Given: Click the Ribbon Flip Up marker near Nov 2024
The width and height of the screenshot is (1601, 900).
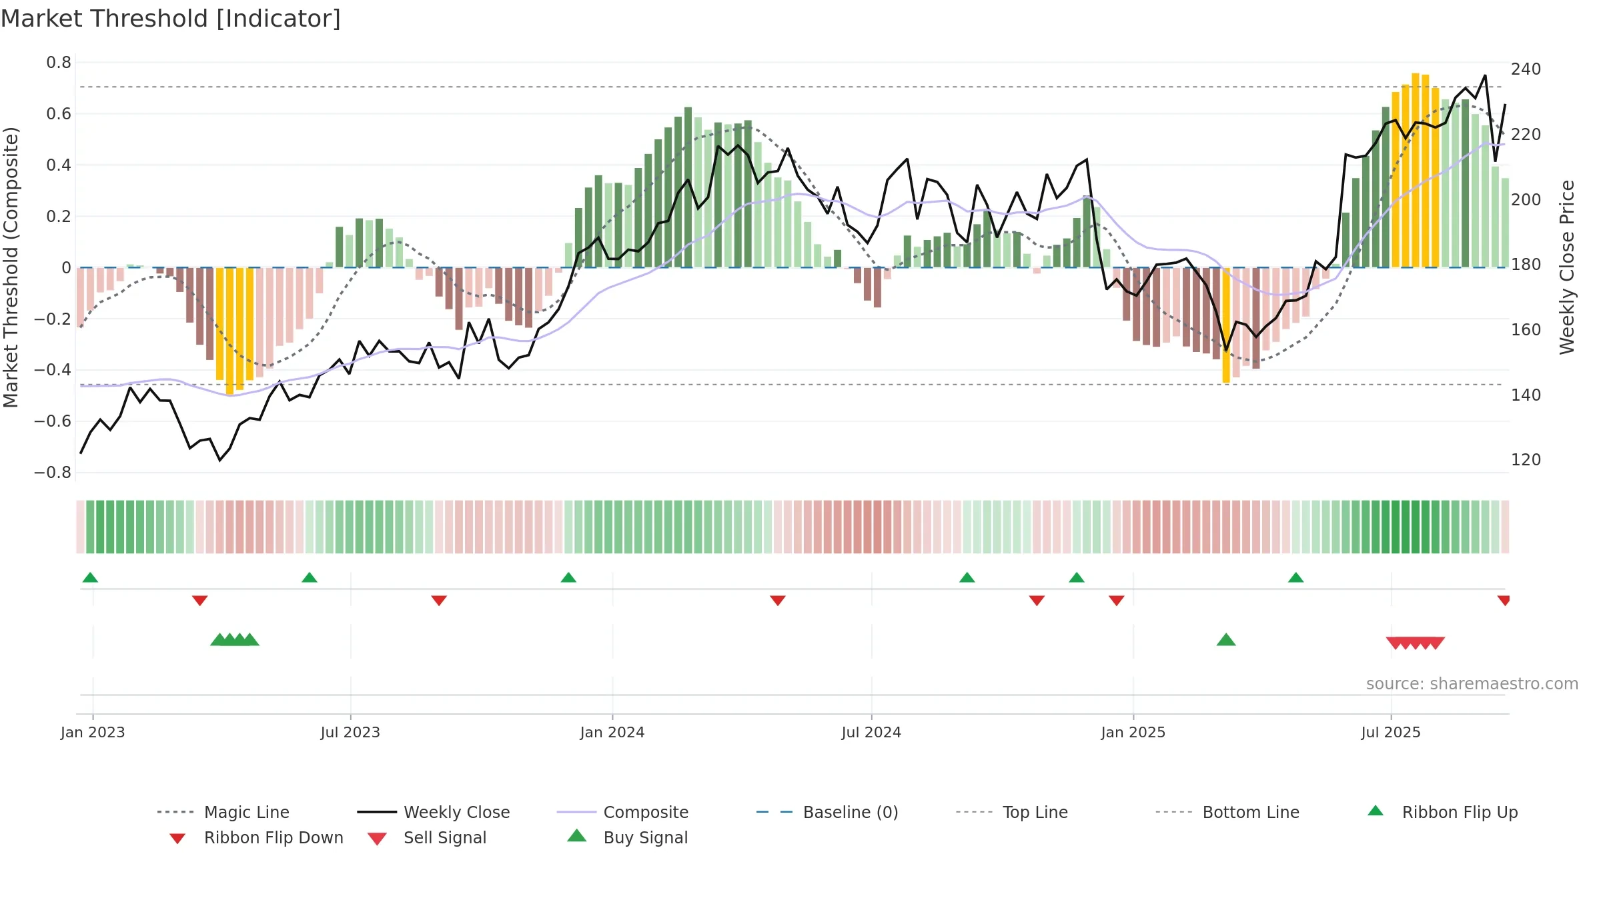Looking at the screenshot, I should pyautogui.click(x=1077, y=577).
